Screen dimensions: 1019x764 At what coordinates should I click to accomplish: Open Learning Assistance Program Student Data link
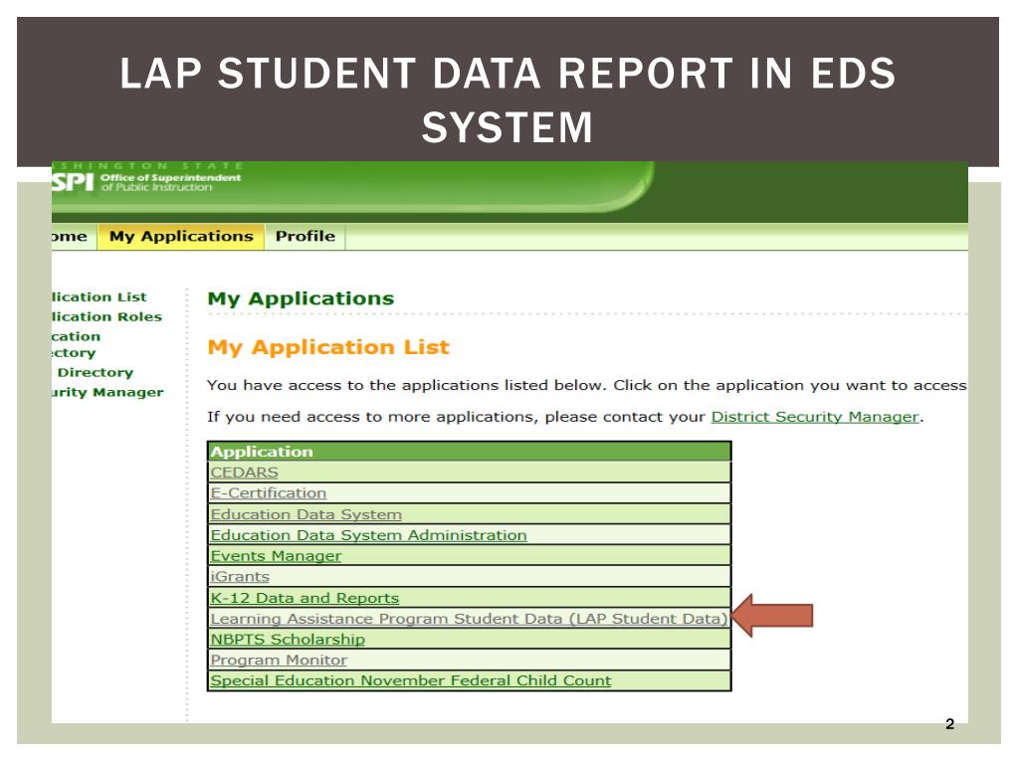[468, 619]
